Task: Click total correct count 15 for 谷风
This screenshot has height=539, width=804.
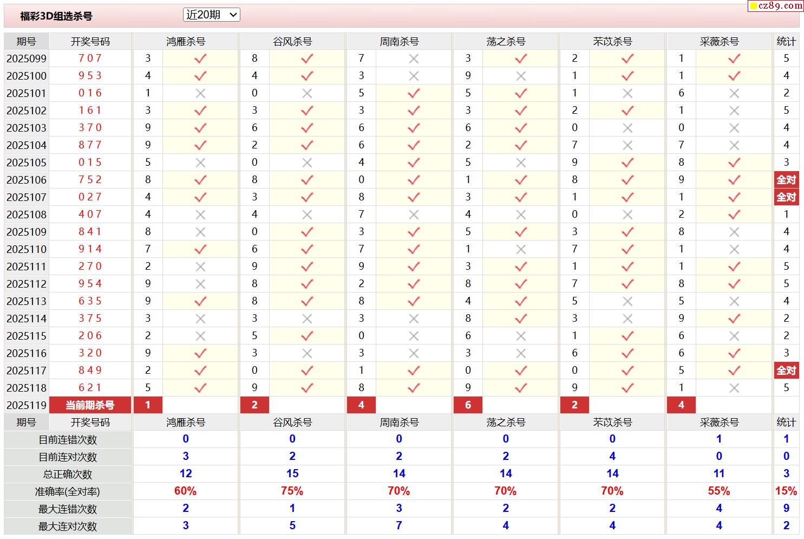Action: 292,474
